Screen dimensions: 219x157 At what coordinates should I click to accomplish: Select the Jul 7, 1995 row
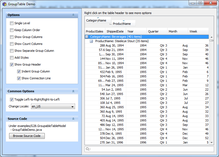pyautogui.click(x=147, y=99)
